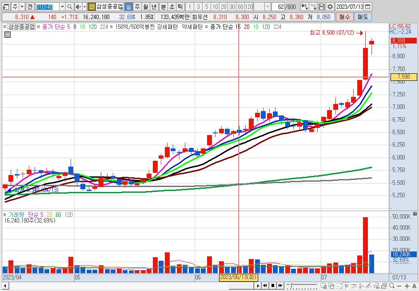Add an indicator with line-plus icon
419x291 pixels.
313,7
